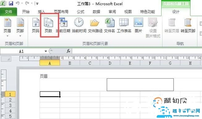Select column A header
Viewport: 202px width, 119px height.
(50, 63)
